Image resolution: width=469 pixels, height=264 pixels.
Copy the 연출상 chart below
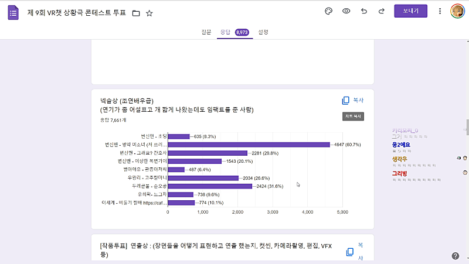(x=355, y=252)
